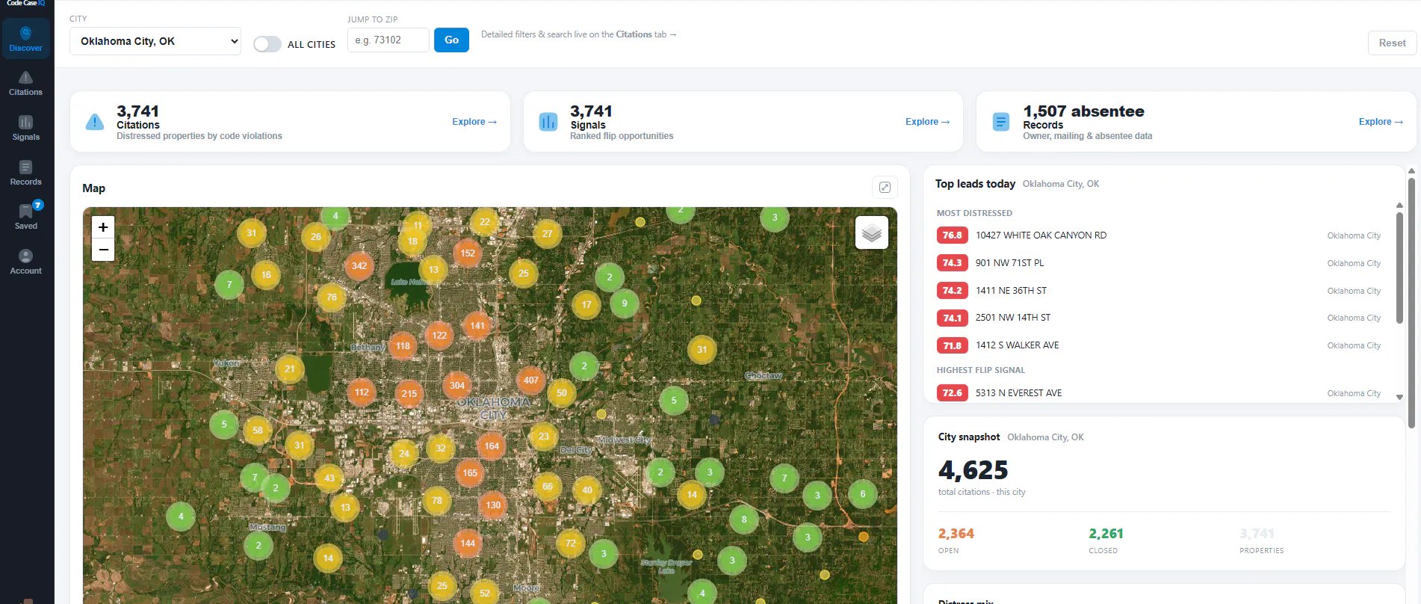Click the absentee Records document card icon

coord(1001,122)
